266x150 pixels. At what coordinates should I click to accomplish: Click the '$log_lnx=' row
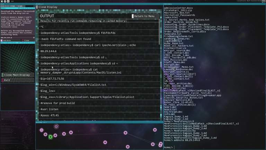(99, 91)
